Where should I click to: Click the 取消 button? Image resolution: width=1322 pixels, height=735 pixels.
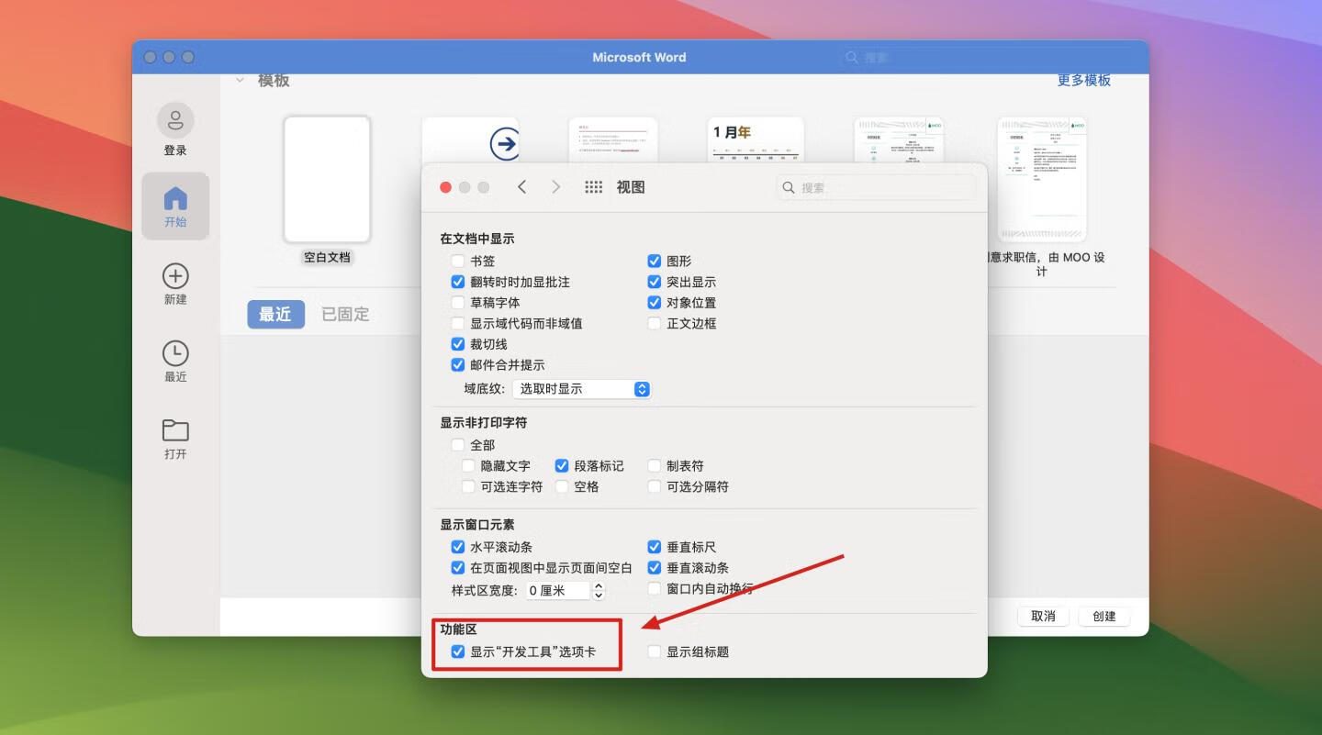point(1043,617)
